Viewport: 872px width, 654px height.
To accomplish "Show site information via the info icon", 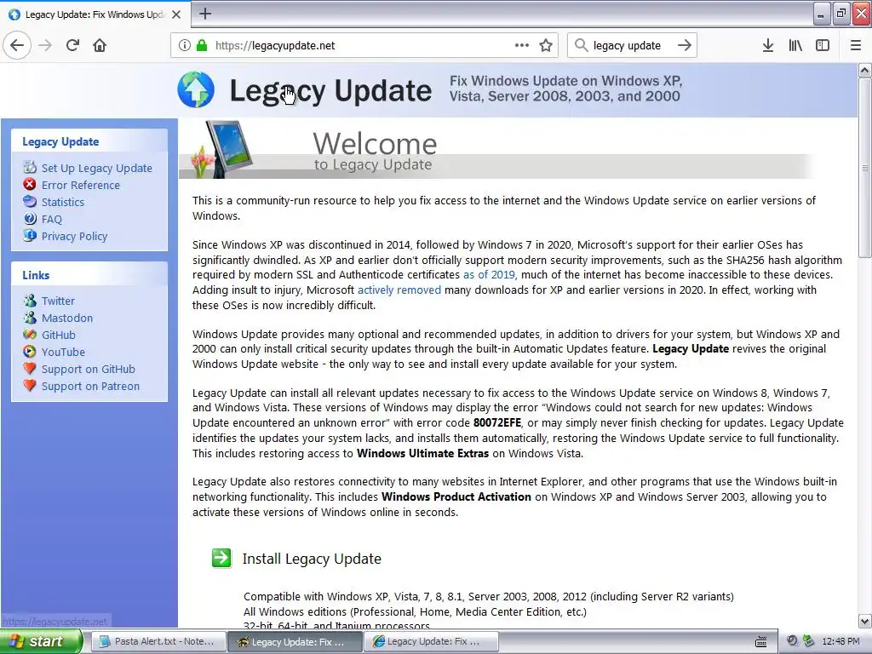I will 185,45.
